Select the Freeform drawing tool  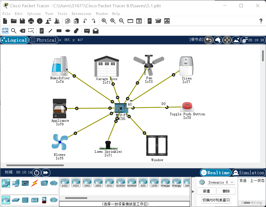tap(76, 31)
